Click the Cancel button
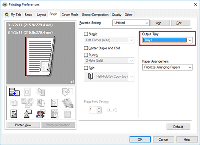200x145 pixels. 164,139
